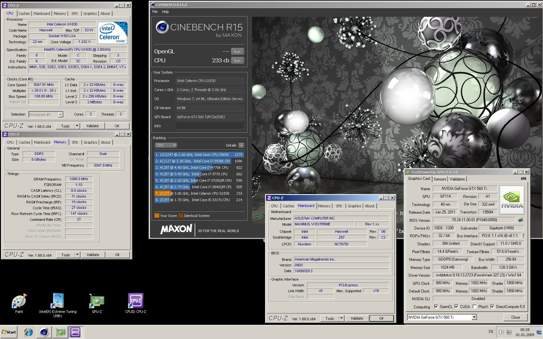
Task: Click the CPU-Z title bar icon of top window
Action: click(5, 5)
